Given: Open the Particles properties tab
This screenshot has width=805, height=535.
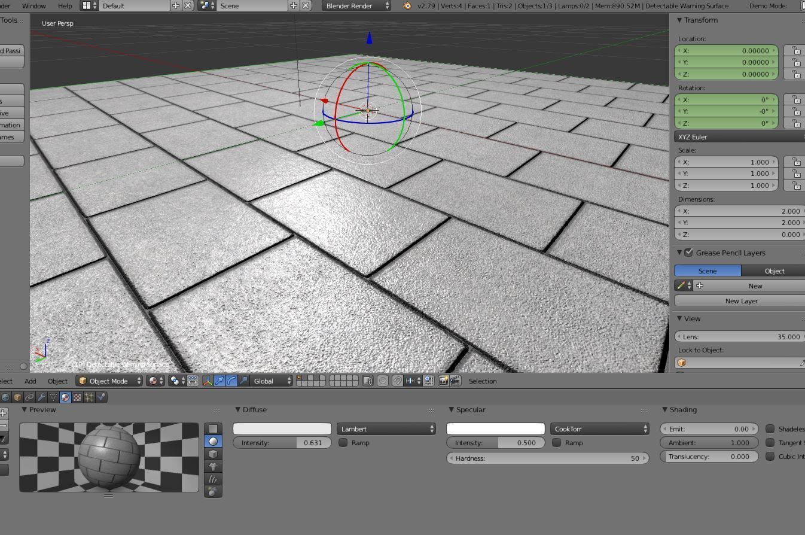Looking at the screenshot, I should coord(89,397).
